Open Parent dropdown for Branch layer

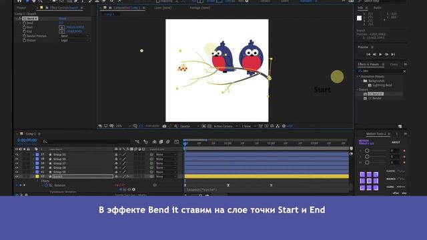point(166,177)
